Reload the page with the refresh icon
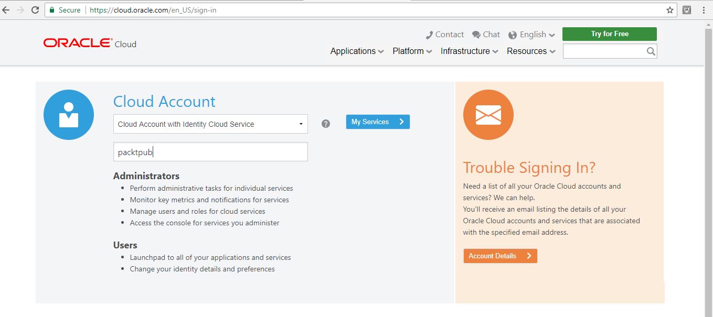This screenshot has height=317, width=713. [35, 10]
